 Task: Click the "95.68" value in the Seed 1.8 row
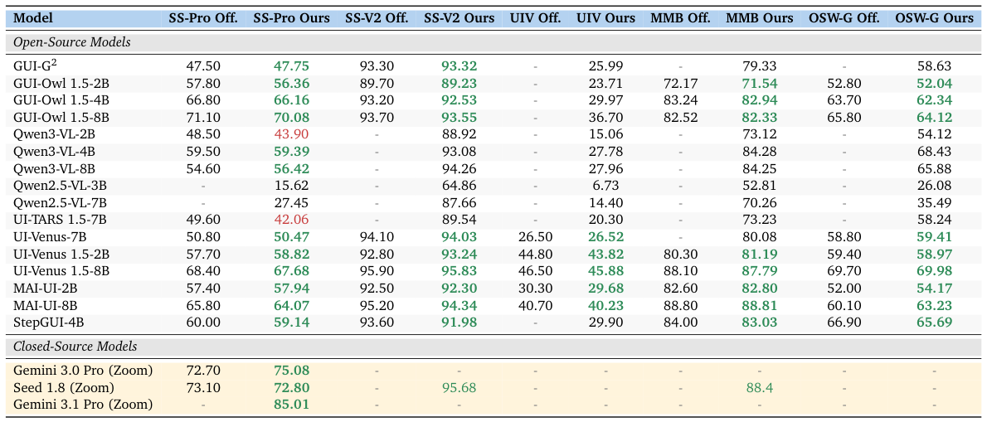click(x=459, y=387)
